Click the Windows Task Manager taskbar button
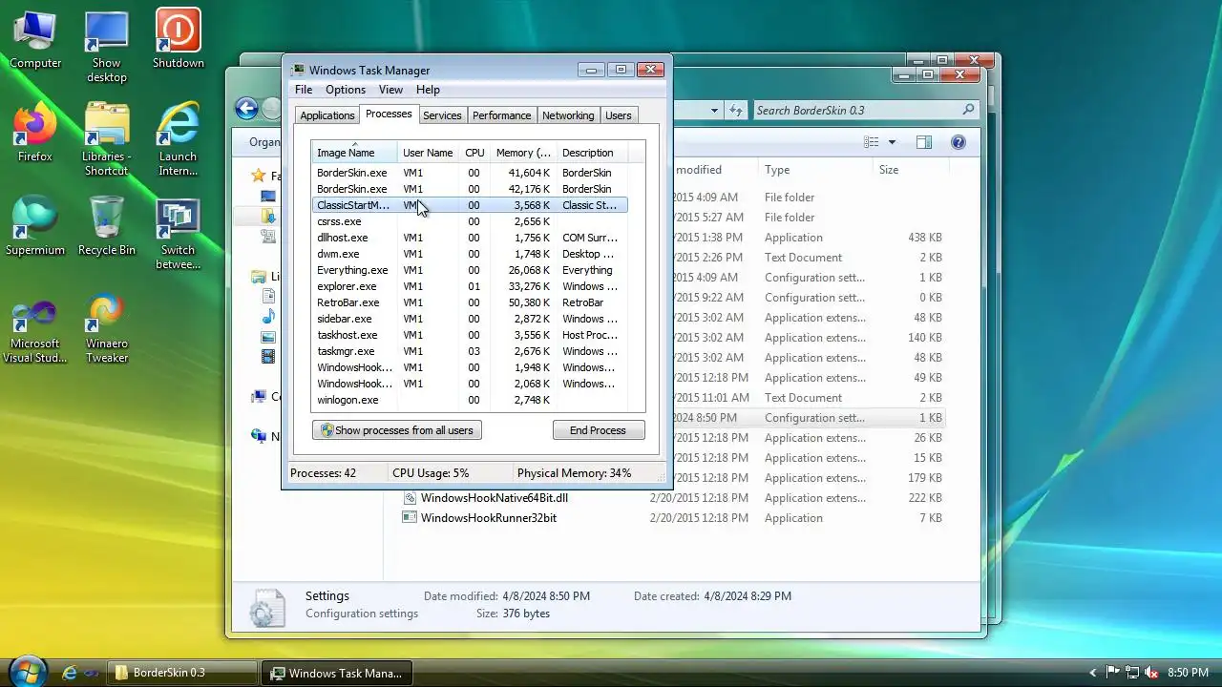1222x687 pixels. click(x=336, y=673)
